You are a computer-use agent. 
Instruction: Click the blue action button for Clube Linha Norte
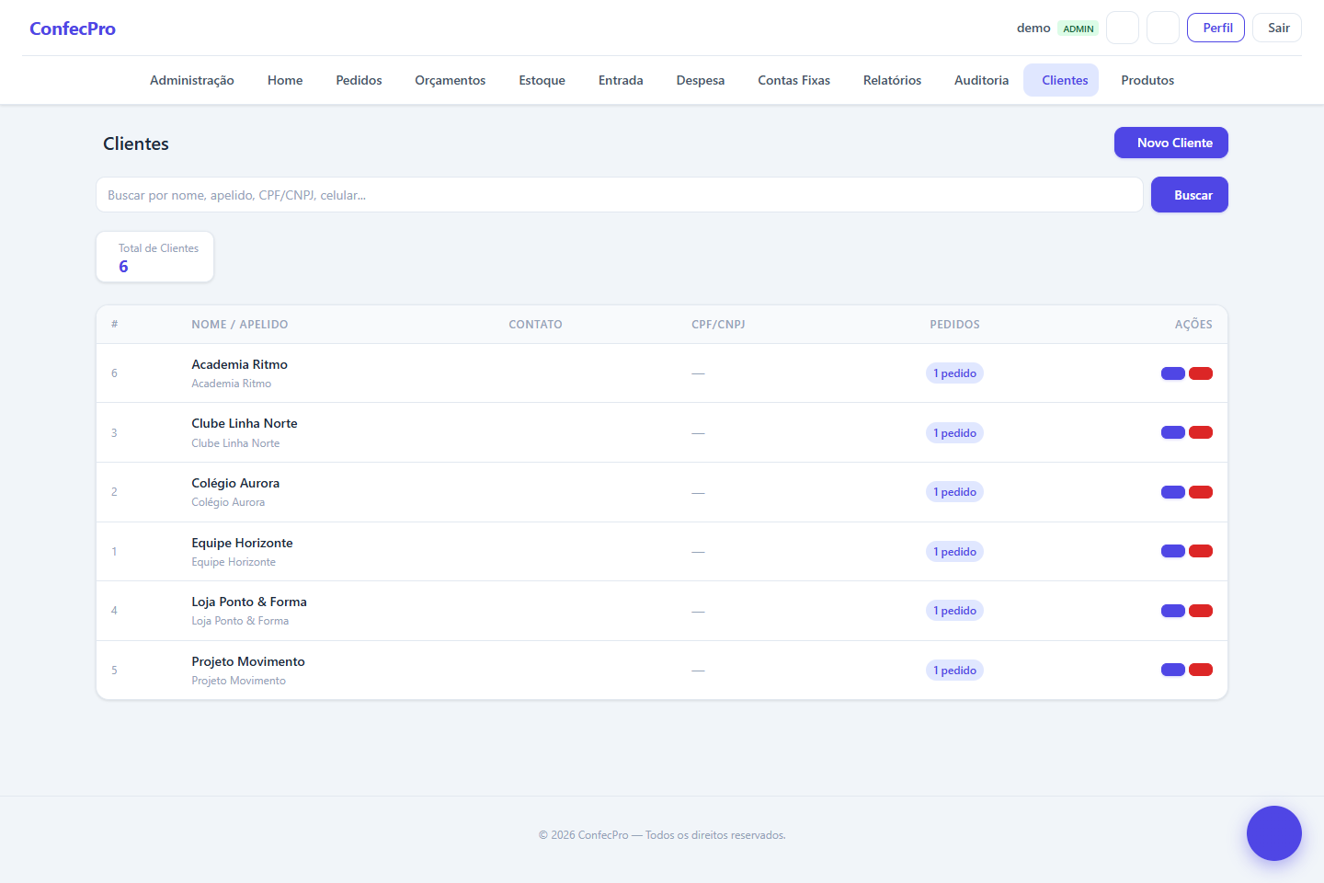(x=1173, y=432)
